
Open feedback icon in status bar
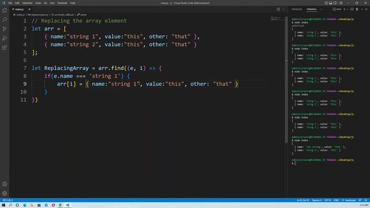[360, 200]
